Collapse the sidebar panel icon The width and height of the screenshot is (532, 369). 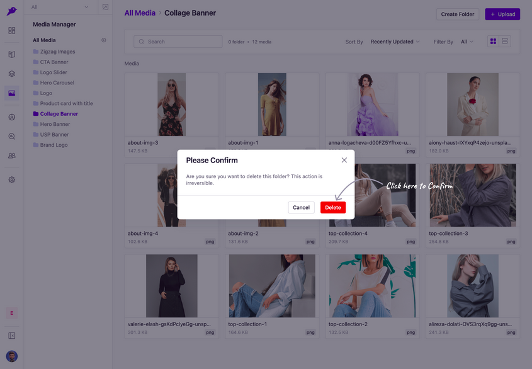12,336
